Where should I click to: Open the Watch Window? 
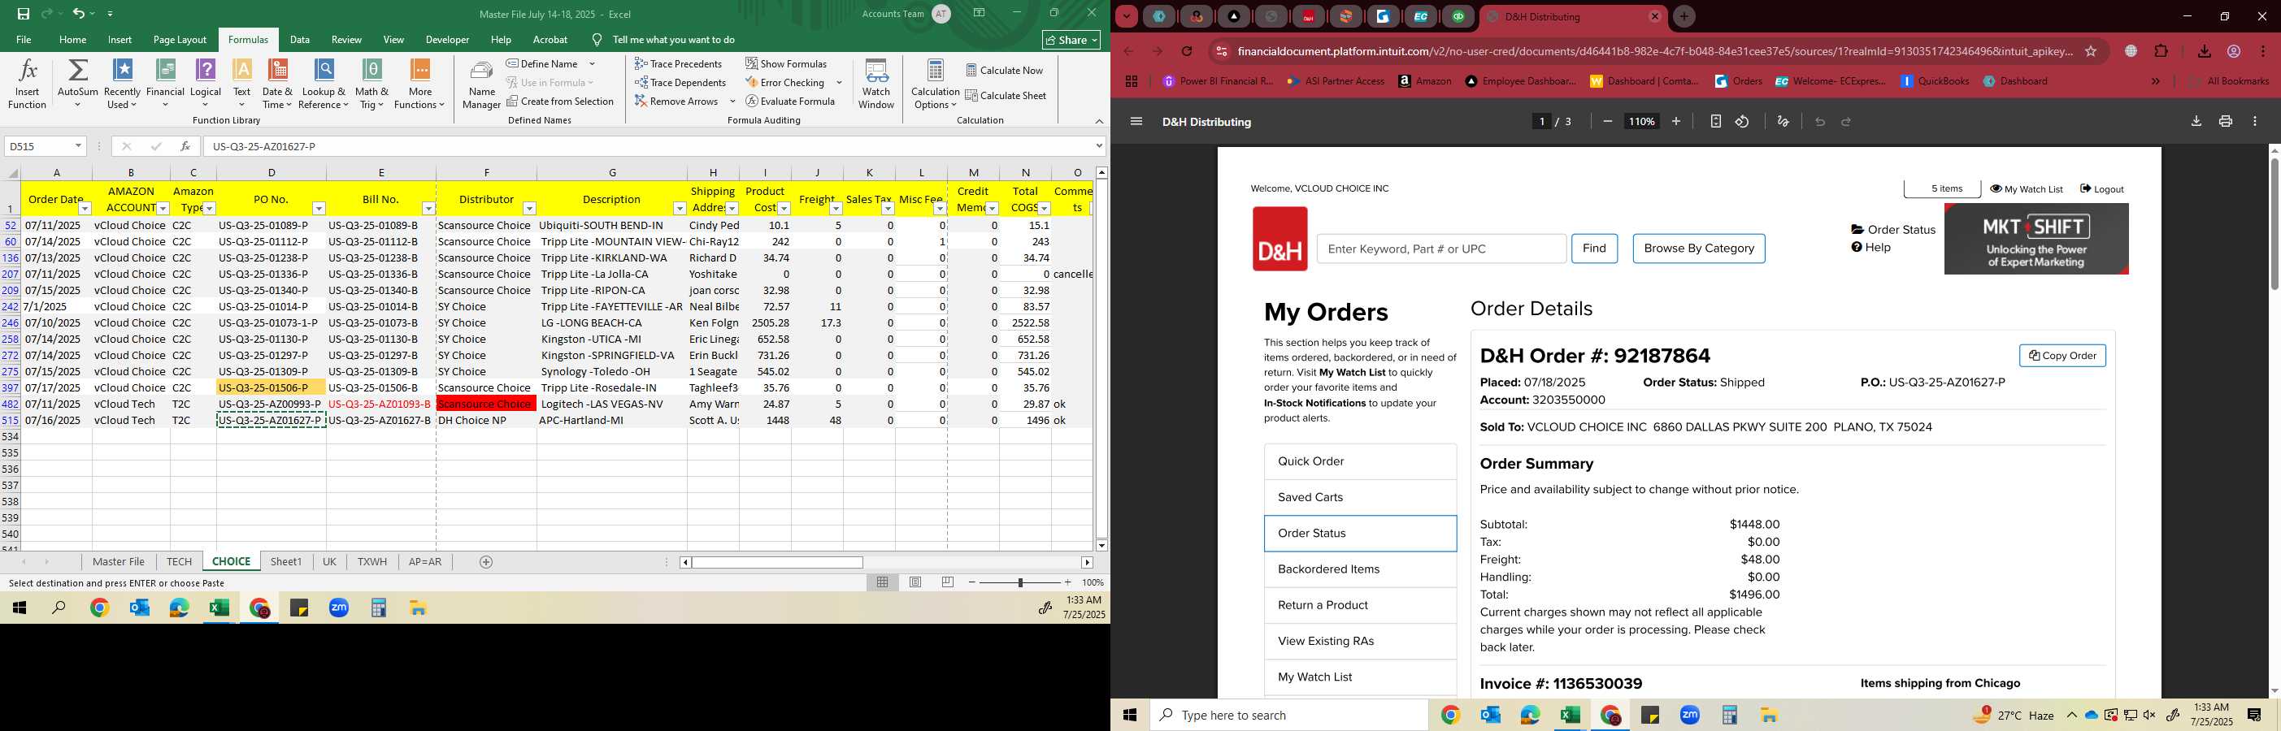pyautogui.click(x=875, y=84)
